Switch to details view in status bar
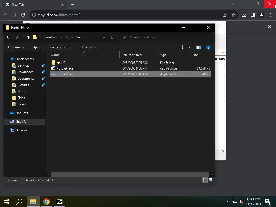Screen dimensions: 276x207 [x=204, y=180]
